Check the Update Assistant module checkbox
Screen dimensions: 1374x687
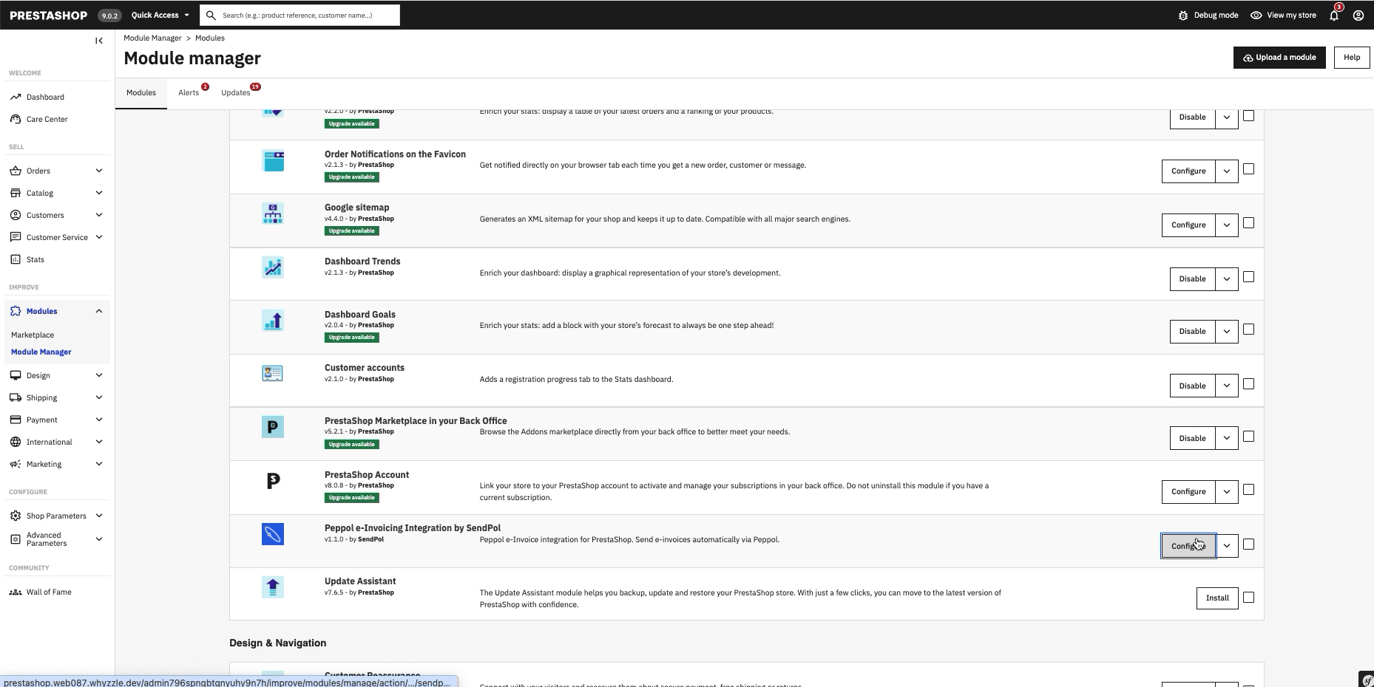click(1248, 598)
